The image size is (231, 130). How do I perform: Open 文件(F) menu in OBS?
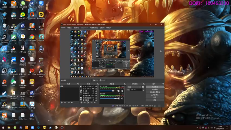[x=63, y=28]
